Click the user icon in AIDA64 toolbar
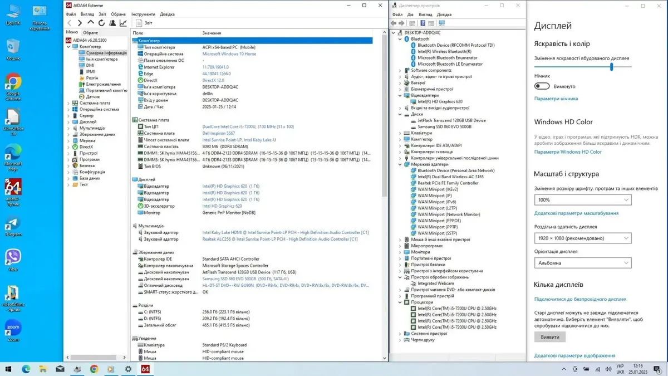 point(112,23)
